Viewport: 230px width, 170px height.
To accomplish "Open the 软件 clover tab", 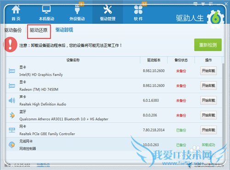I will 138,13.
